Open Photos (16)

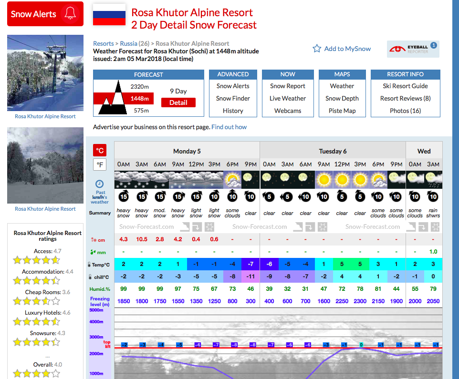coord(406,111)
